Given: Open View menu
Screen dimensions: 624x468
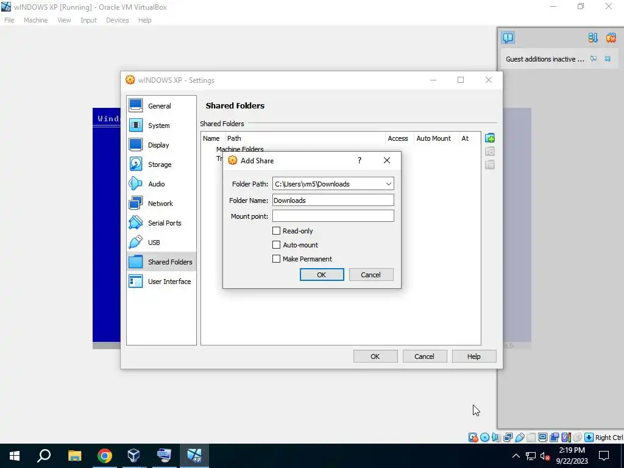Looking at the screenshot, I should click(x=64, y=20).
